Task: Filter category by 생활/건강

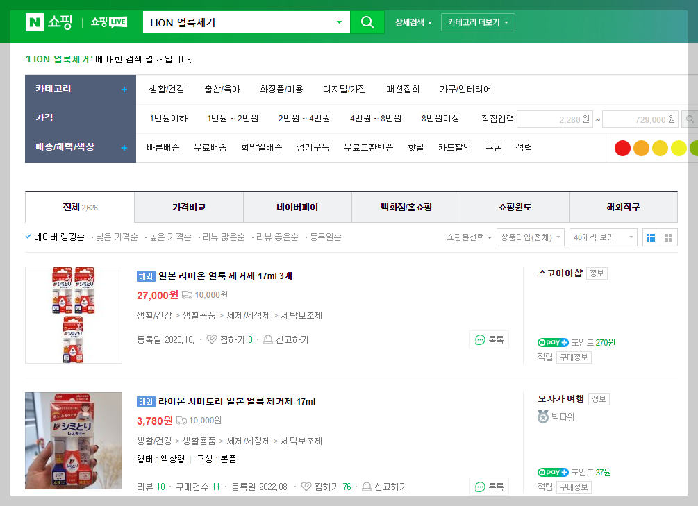Action: tap(167, 89)
